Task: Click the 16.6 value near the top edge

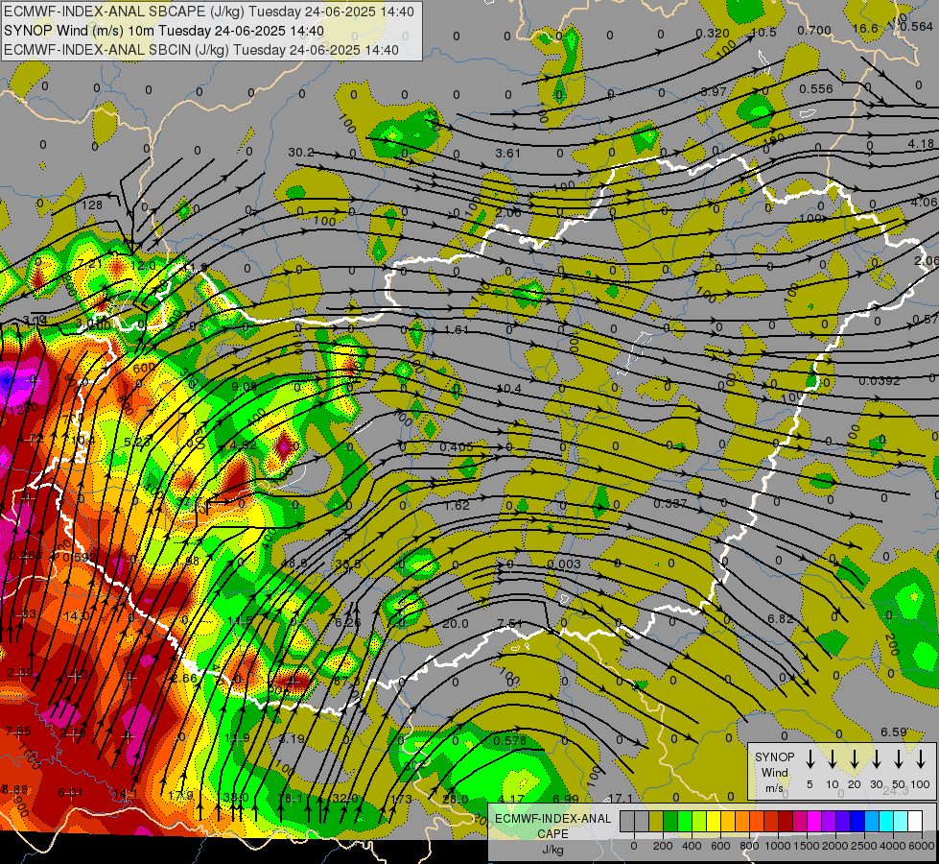Action: pyautogui.click(x=865, y=29)
